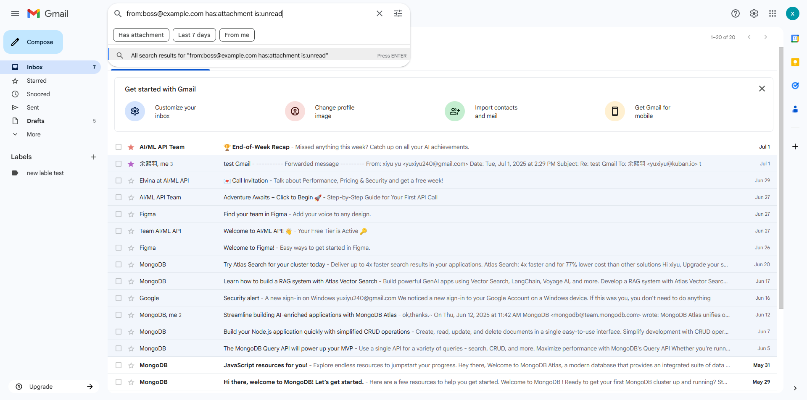The image size is (807, 400).
Task: Clear the search query with the X icon
Action: coord(380,13)
